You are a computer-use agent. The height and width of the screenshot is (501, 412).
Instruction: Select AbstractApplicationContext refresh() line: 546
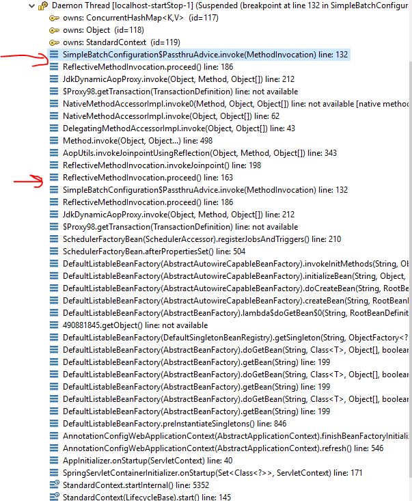223,448
